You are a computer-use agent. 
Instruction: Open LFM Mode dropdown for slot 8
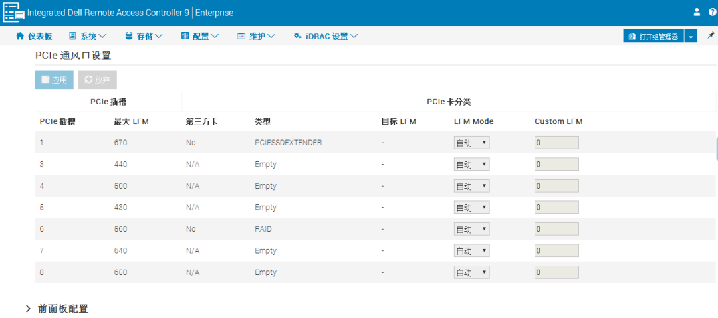471,272
